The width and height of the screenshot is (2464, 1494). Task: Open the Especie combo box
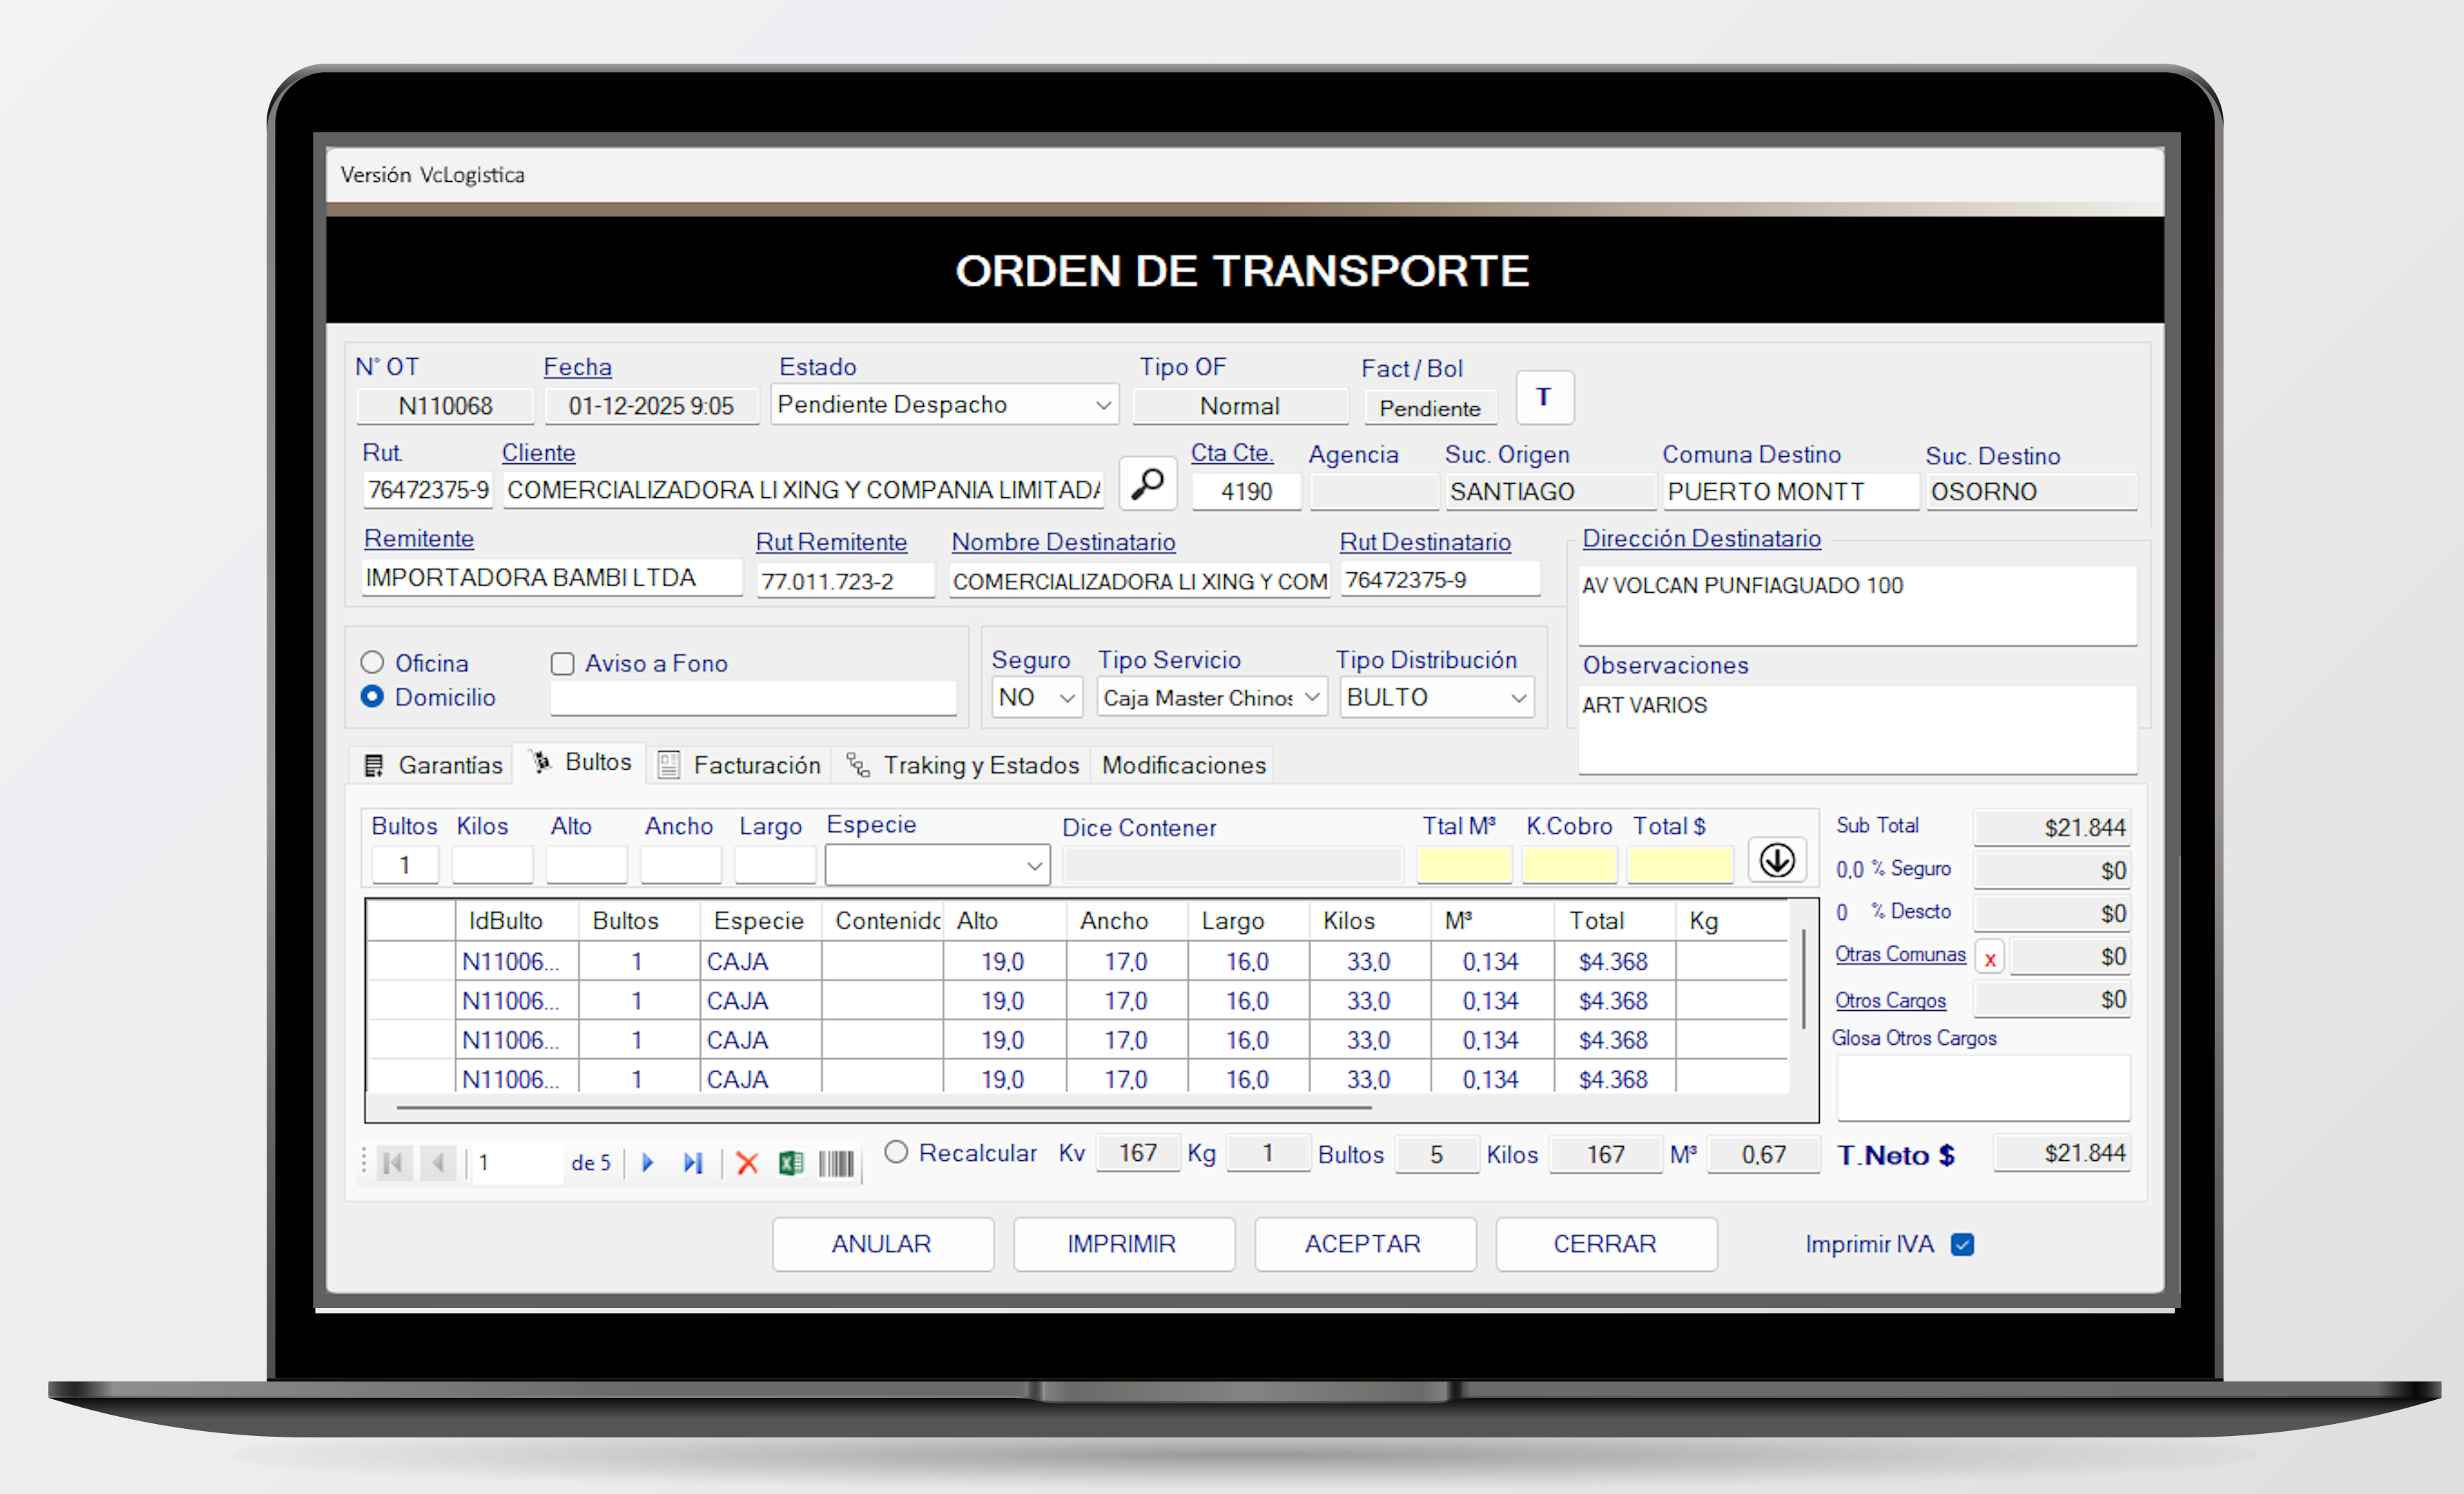coord(937,864)
